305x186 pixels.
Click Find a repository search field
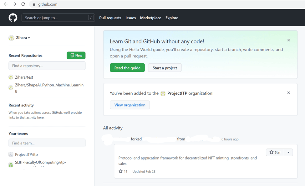pyautogui.click(x=47, y=66)
